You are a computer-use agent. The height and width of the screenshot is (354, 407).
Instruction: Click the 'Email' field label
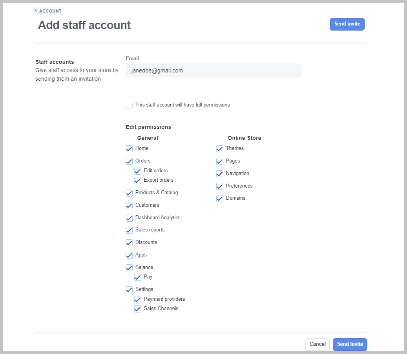[132, 58]
